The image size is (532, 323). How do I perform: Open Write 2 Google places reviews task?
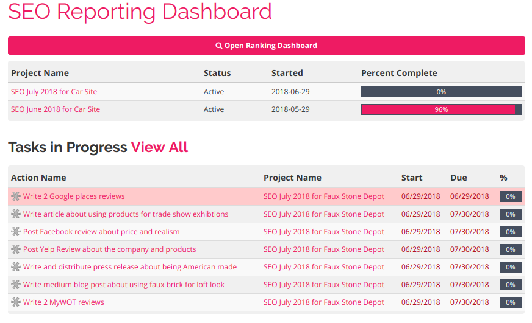[x=74, y=196]
